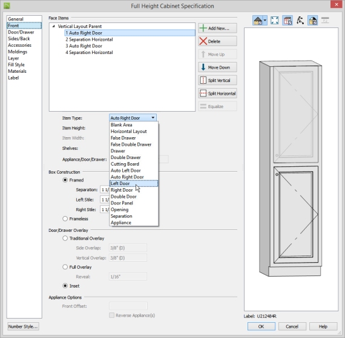Toggle the cabinet elevation preview icon
Screen dimensions: 345x338
pyautogui.click(x=287, y=21)
